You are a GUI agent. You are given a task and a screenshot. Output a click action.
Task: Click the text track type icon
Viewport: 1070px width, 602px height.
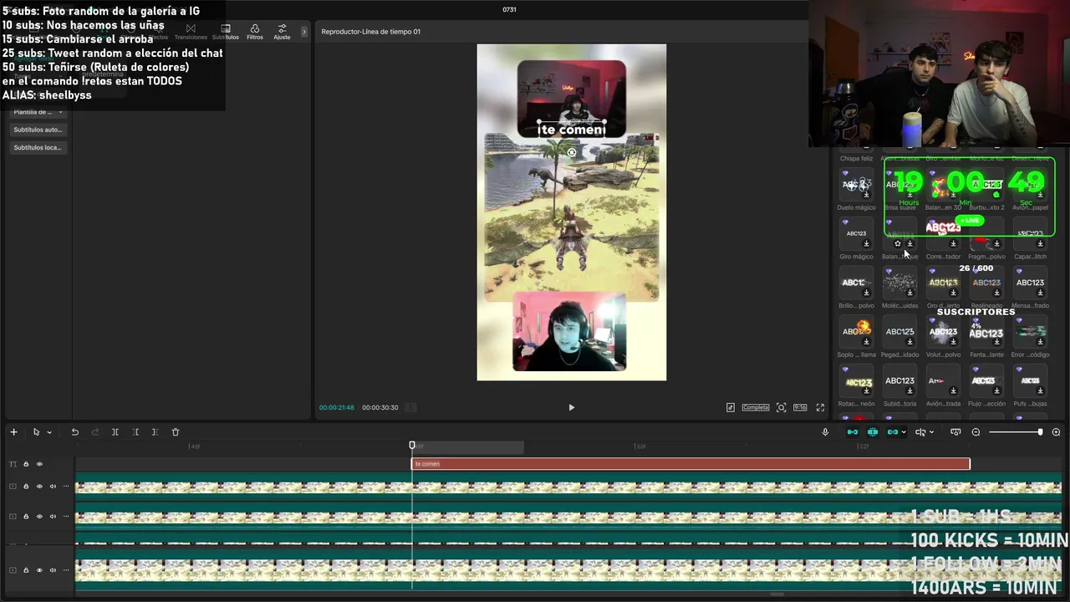point(13,464)
